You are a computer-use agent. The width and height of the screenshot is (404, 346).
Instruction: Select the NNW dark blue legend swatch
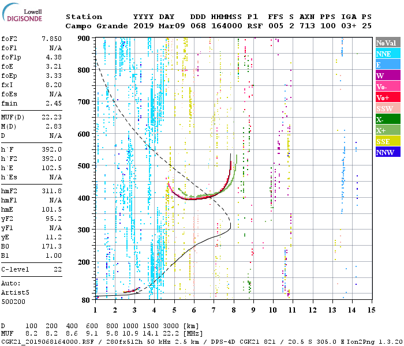tap(388, 152)
